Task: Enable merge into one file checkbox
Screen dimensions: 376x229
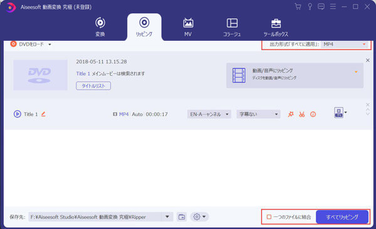Action: coord(269,217)
